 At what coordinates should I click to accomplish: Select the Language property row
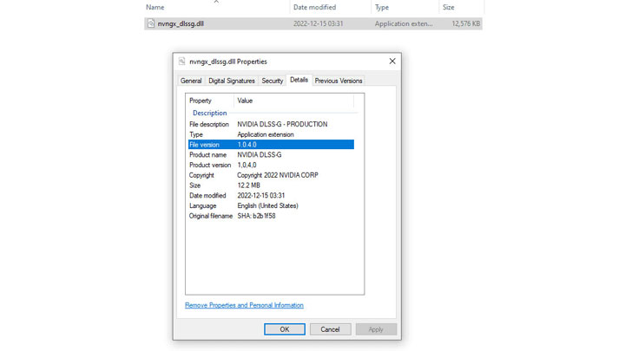[x=271, y=205]
